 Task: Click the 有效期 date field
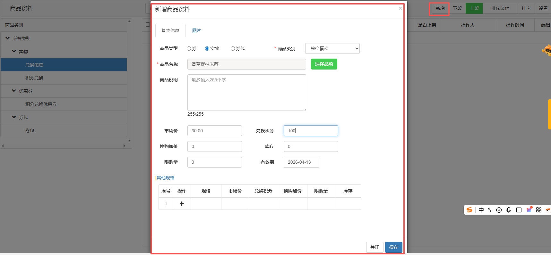click(301, 162)
